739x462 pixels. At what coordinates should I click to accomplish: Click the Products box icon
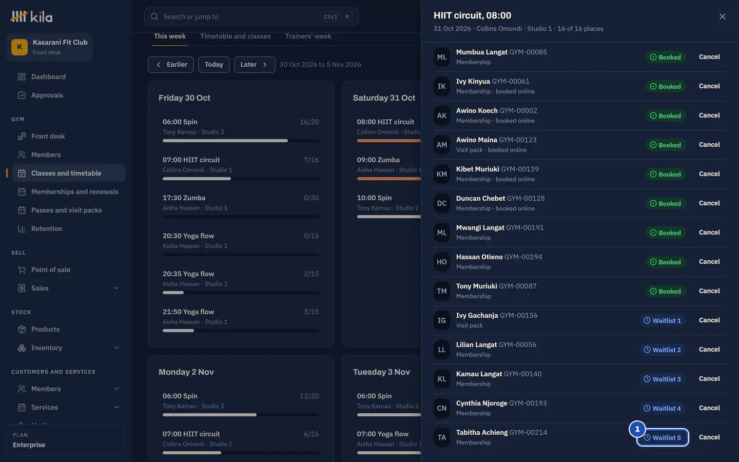pyautogui.click(x=22, y=330)
